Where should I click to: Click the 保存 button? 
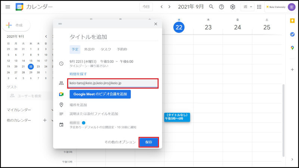tap(149, 142)
